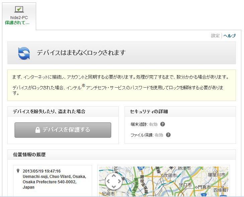Open help icon next to ファイル保護
The width and height of the screenshot is (244, 197).
coord(168,135)
